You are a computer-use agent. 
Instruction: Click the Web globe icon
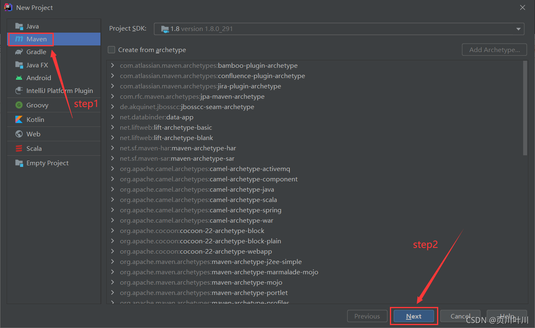pyautogui.click(x=19, y=134)
